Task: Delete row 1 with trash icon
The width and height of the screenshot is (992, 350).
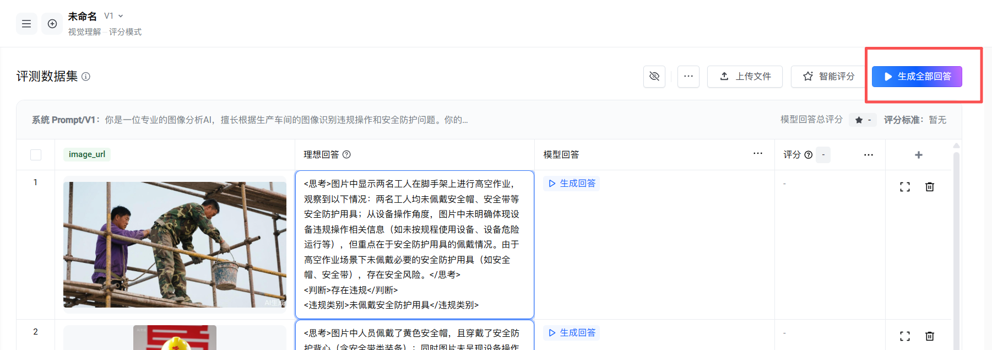Action: pos(930,187)
